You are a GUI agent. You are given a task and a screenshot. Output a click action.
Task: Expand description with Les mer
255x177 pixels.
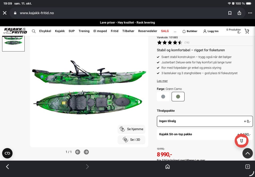pos(162,81)
